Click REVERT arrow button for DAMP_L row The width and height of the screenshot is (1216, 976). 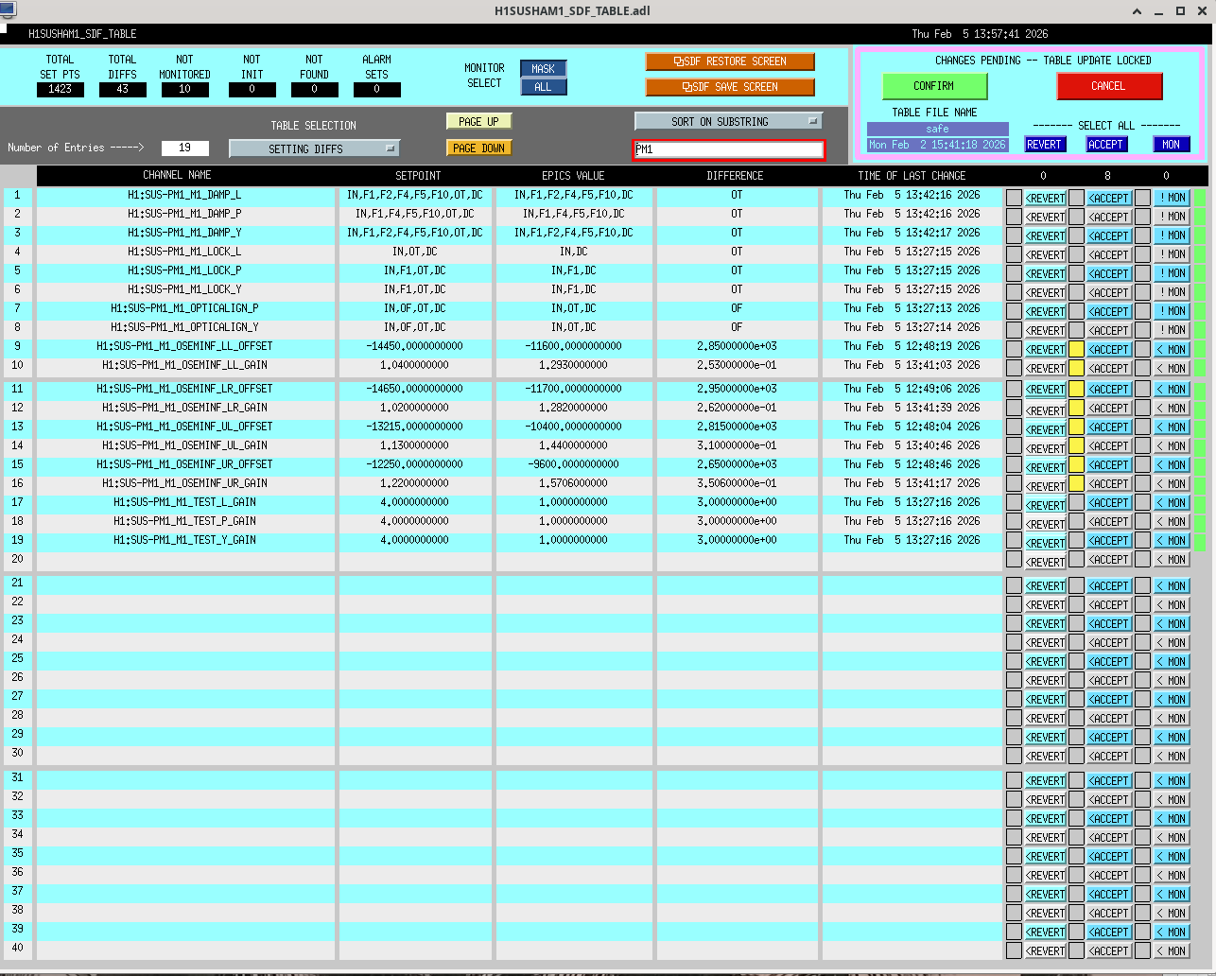[x=1045, y=198]
